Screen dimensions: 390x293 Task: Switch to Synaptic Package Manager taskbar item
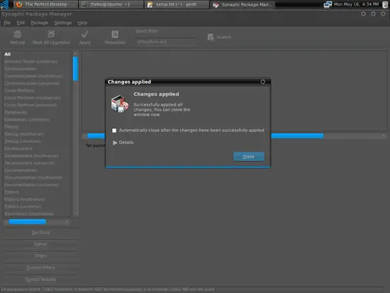click(x=243, y=4)
